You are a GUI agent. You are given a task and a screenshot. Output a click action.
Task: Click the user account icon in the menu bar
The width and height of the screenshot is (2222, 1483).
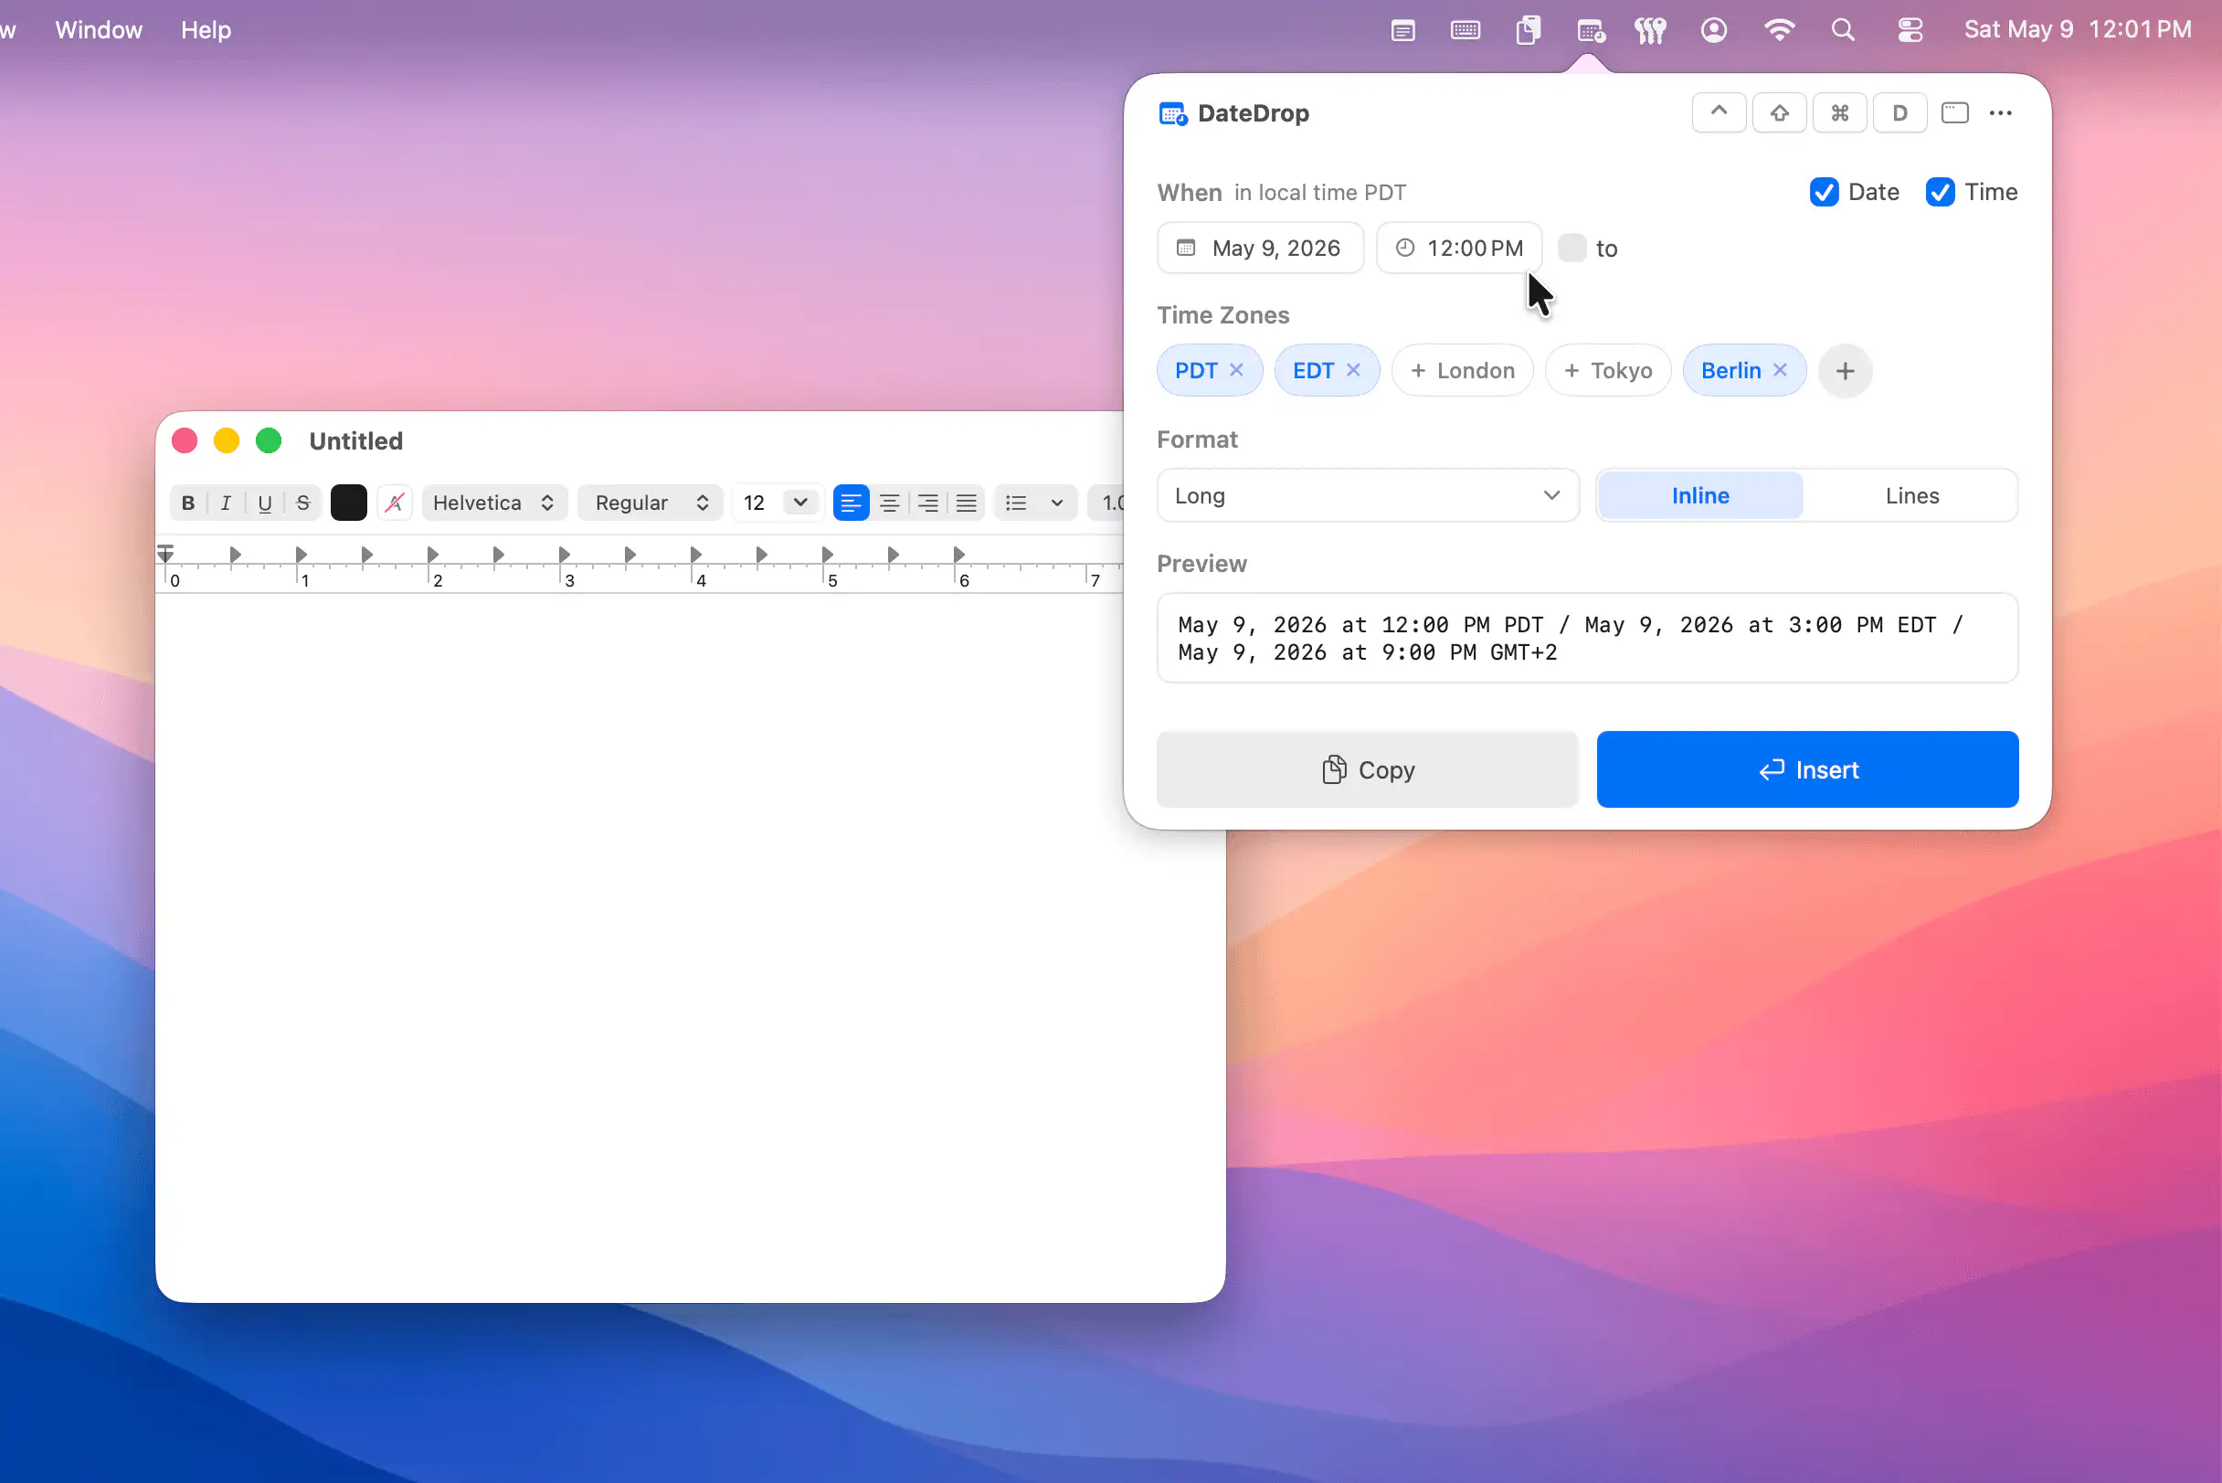click(1713, 30)
